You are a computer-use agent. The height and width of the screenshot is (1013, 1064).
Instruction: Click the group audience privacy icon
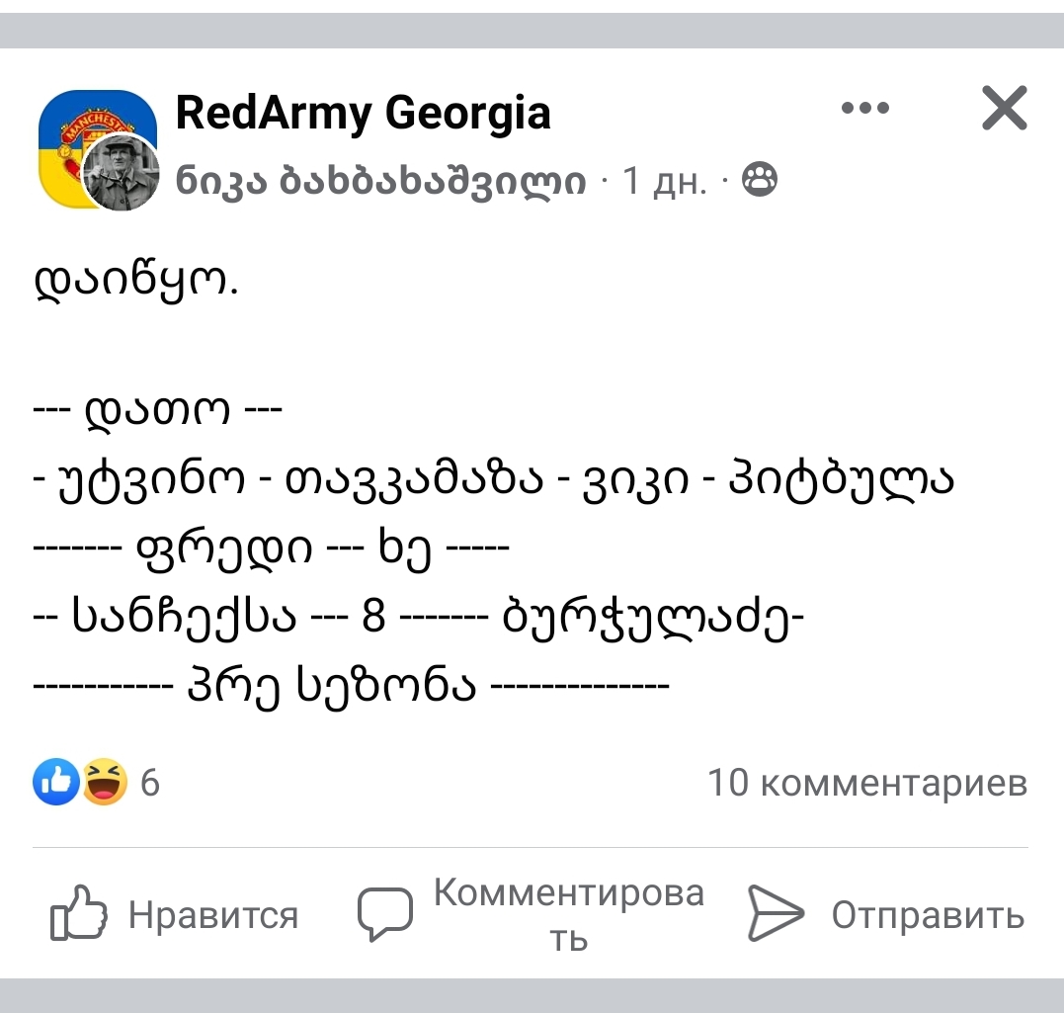tap(759, 180)
